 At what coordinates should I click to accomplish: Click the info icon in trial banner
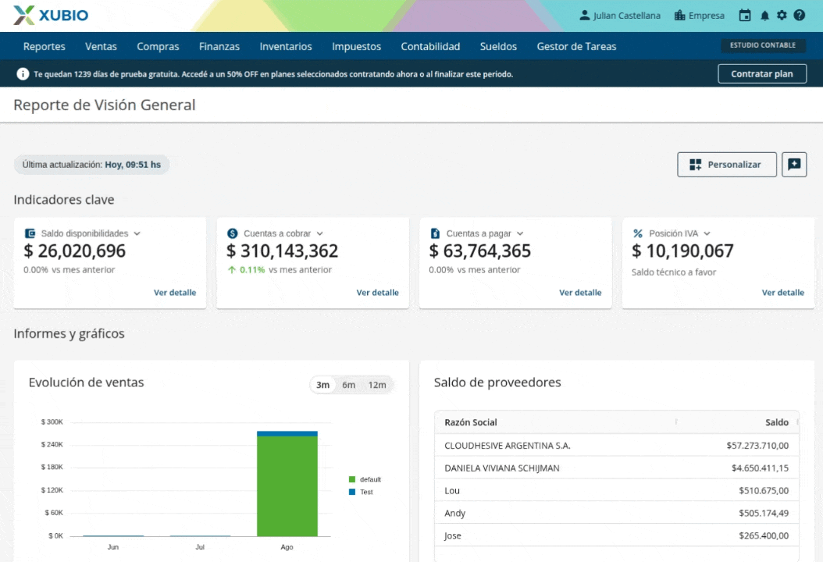23,74
